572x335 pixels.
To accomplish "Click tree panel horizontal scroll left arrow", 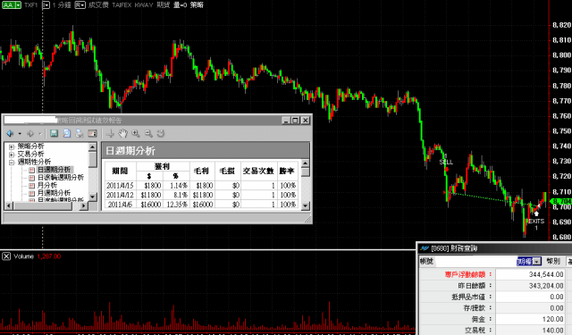I will [9, 206].
